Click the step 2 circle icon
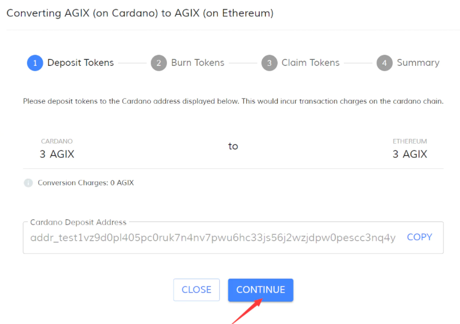460x324 pixels. click(158, 63)
